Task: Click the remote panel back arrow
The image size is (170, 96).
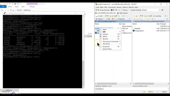Action: coord(166,16)
